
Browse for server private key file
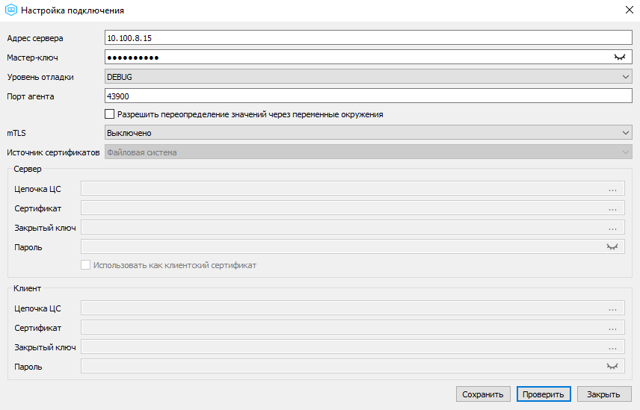[x=612, y=228]
